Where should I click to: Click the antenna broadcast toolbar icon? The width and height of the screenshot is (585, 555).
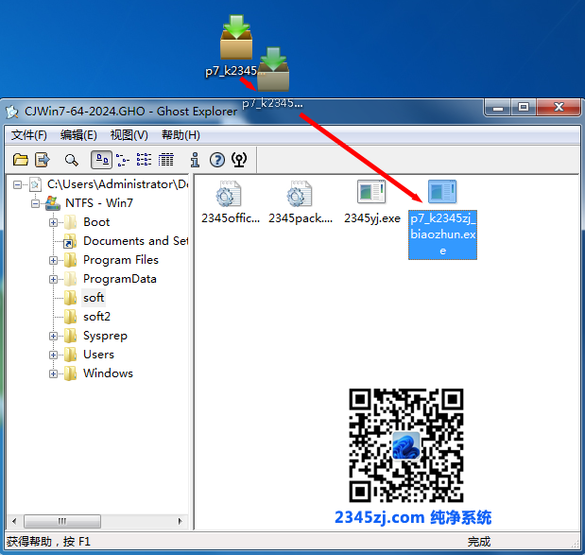(x=239, y=160)
